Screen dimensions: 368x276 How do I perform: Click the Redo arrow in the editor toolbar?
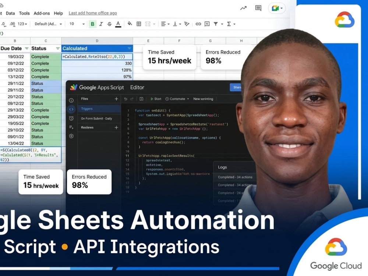point(132,99)
